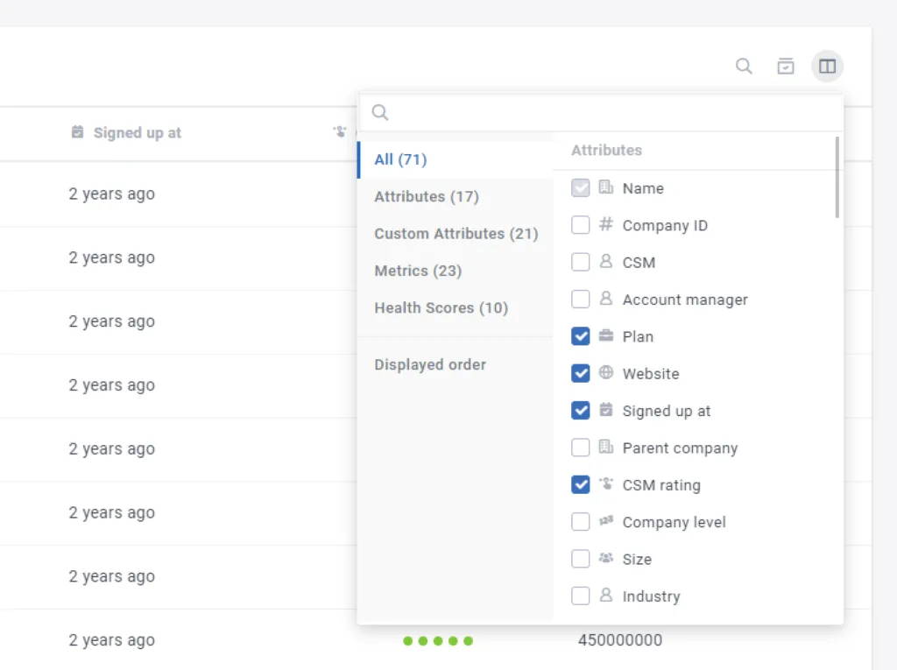
Task: Switch to Metrics (23) category
Action: tap(418, 271)
